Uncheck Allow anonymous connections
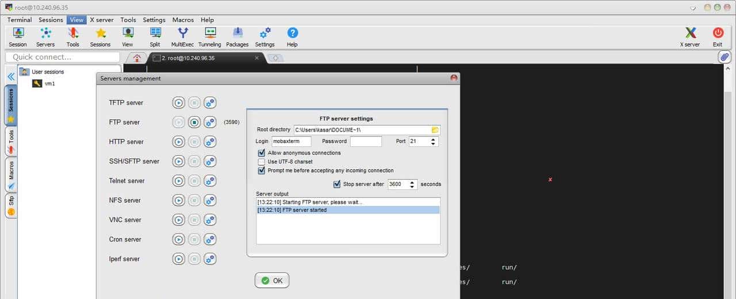Screen dimensions: 736x299 coord(262,153)
